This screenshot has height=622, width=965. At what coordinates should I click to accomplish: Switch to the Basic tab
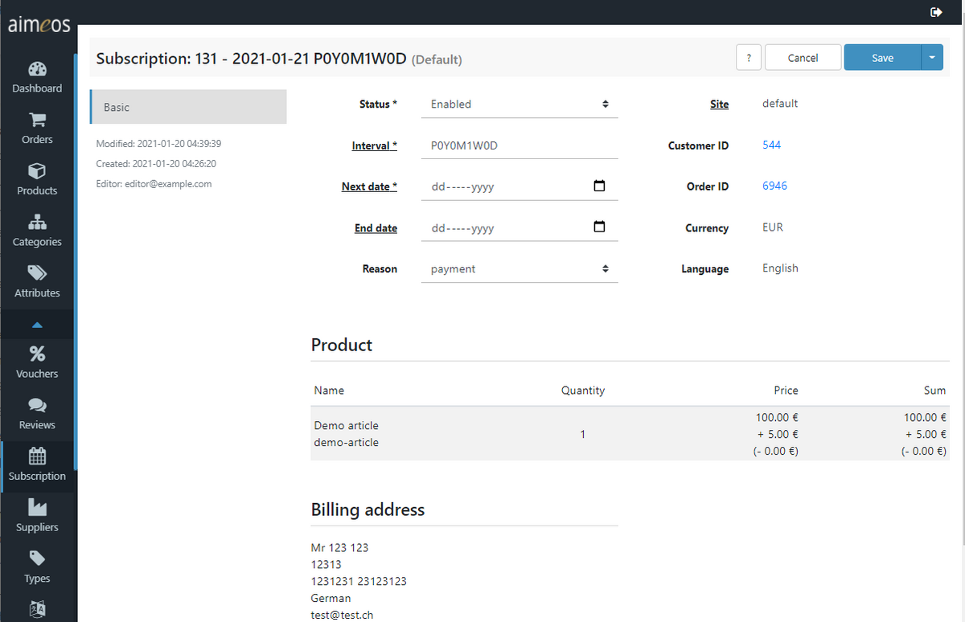click(x=187, y=106)
